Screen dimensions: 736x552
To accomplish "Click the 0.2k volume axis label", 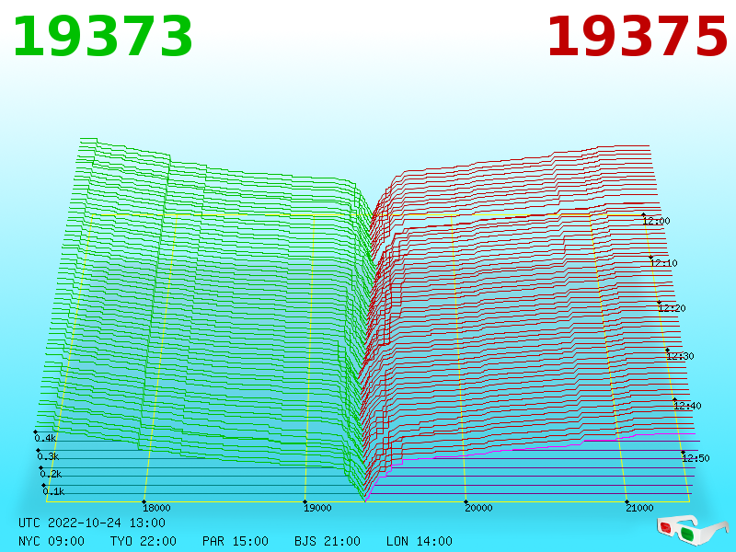I will coord(52,474).
